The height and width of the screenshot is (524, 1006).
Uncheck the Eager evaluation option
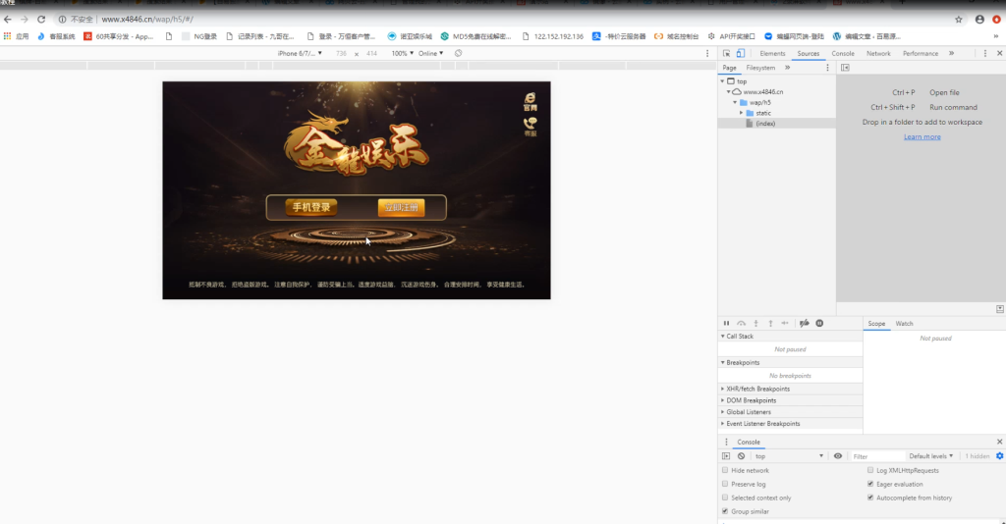(x=870, y=484)
